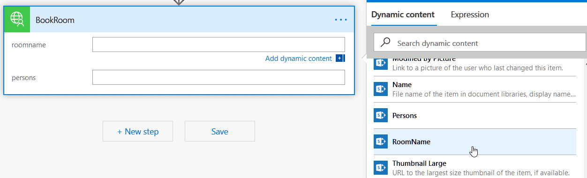Screen dimensions: 587x178
Task: Click the Search dynamic content box
Action: pyautogui.click(x=480, y=43)
